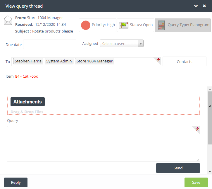
Task: Click the scrollbar down arrow
Action: tap(210, 172)
